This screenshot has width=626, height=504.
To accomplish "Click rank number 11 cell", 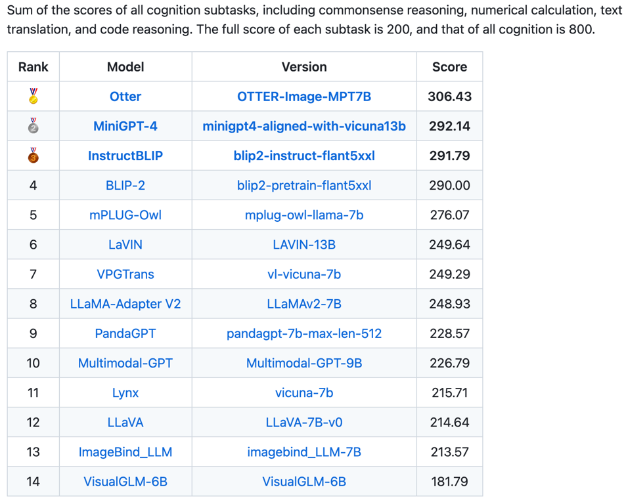I will click(33, 392).
